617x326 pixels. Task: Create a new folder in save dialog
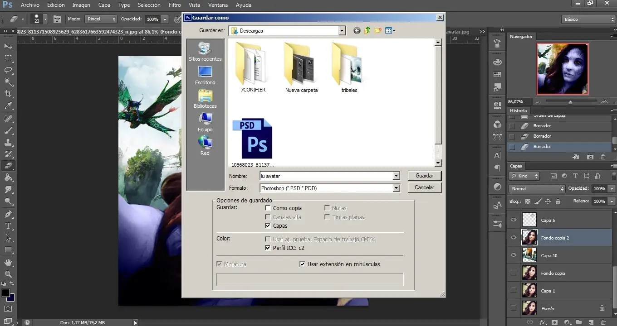click(x=377, y=31)
